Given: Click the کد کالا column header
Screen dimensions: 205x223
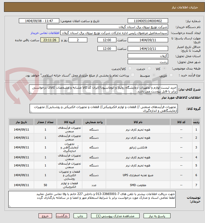Looking at the screenshot, I should [181, 122].
